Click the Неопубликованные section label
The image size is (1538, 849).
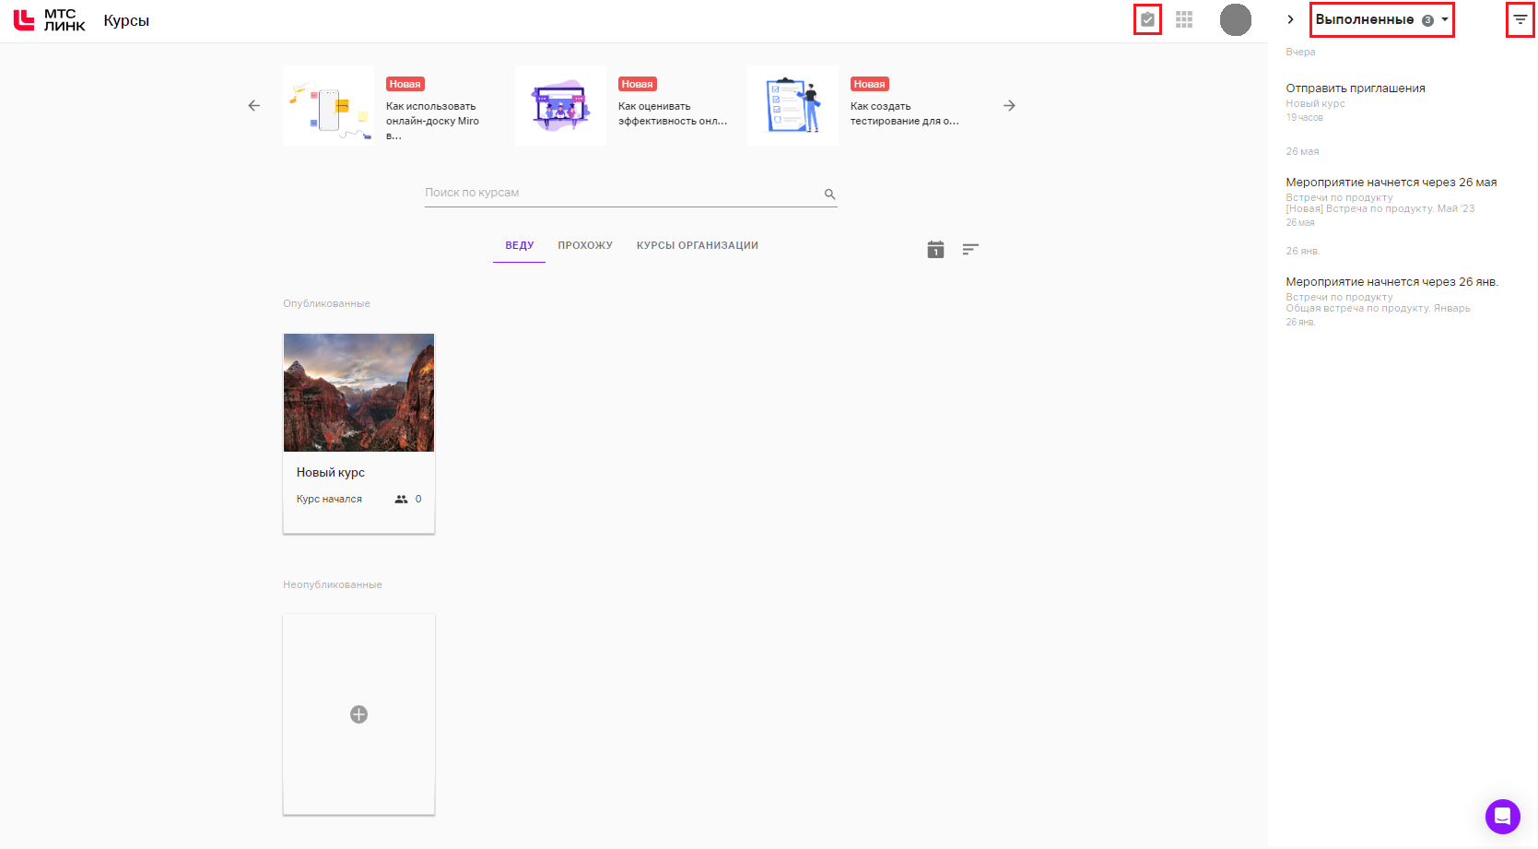[333, 584]
